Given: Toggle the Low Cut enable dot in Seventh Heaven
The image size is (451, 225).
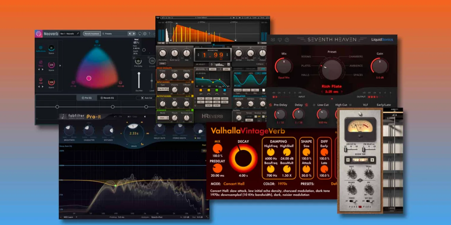Looking at the screenshot, I should tap(314, 105).
